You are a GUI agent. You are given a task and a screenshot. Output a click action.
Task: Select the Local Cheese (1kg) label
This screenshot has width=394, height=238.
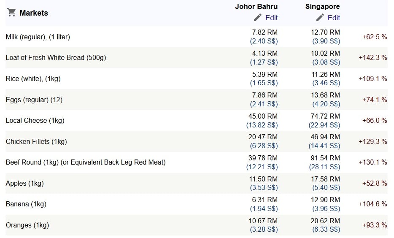[35, 120]
